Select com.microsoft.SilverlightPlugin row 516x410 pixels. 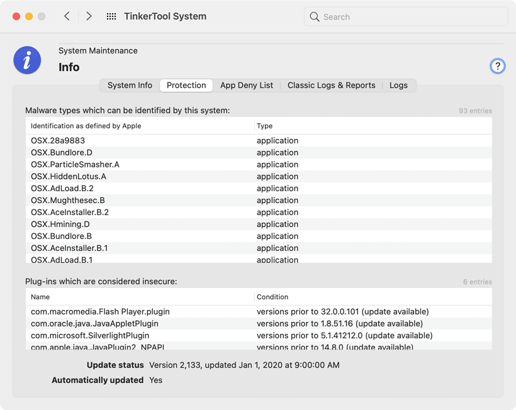259,335
